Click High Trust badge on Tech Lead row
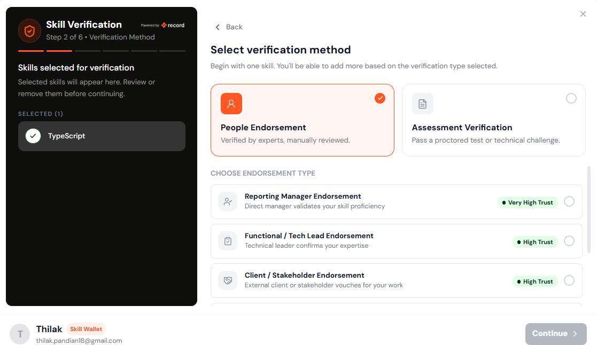This screenshot has height=345, width=597. pos(535,242)
